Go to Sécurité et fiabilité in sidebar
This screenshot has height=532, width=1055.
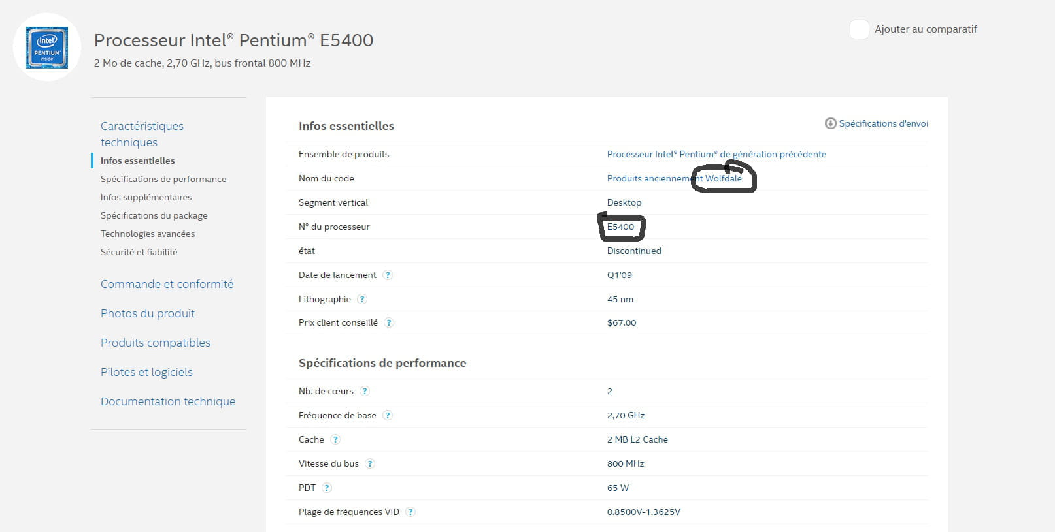tap(139, 252)
